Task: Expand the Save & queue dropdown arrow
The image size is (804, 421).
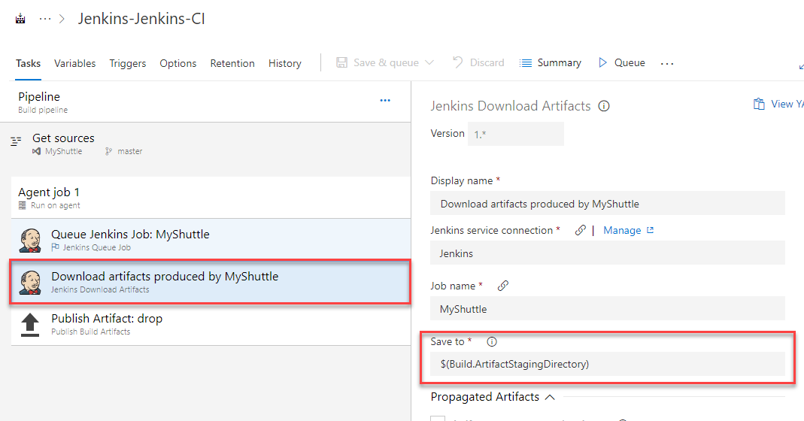Action: coord(429,62)
